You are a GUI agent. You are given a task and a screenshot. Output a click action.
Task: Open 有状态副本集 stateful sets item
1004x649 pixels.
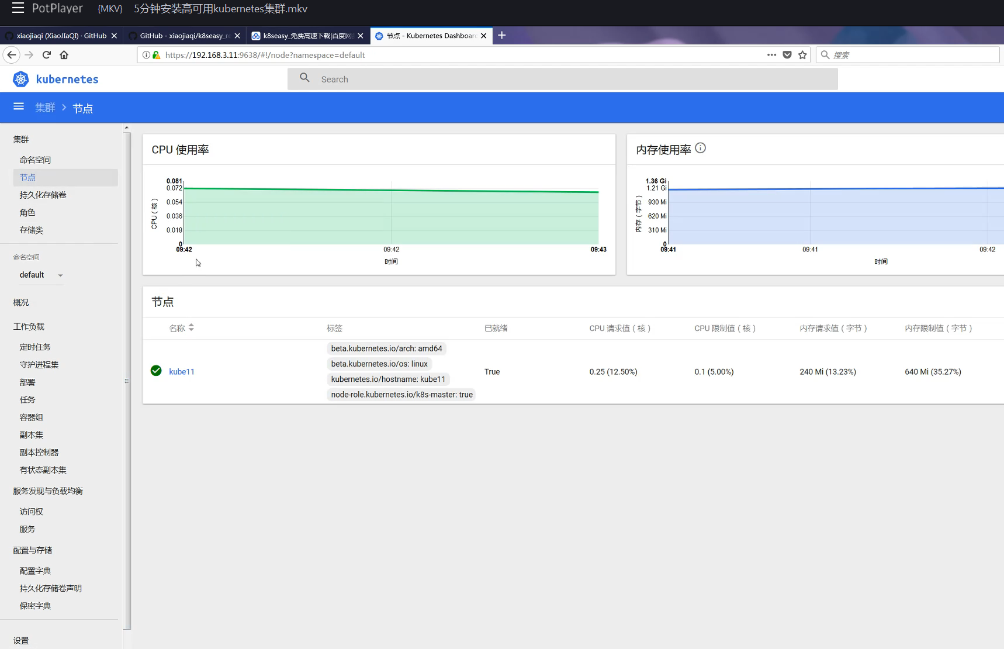pos(43,470)
